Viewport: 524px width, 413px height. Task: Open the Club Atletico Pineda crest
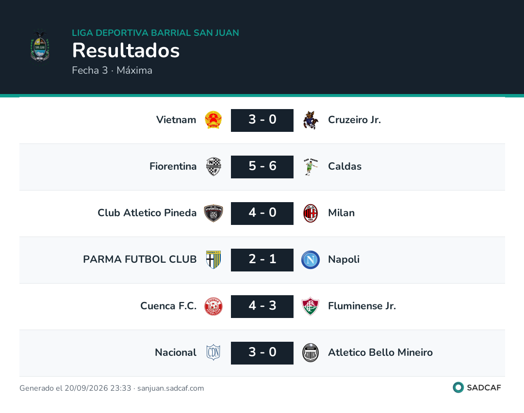click(x=213, y=213)
